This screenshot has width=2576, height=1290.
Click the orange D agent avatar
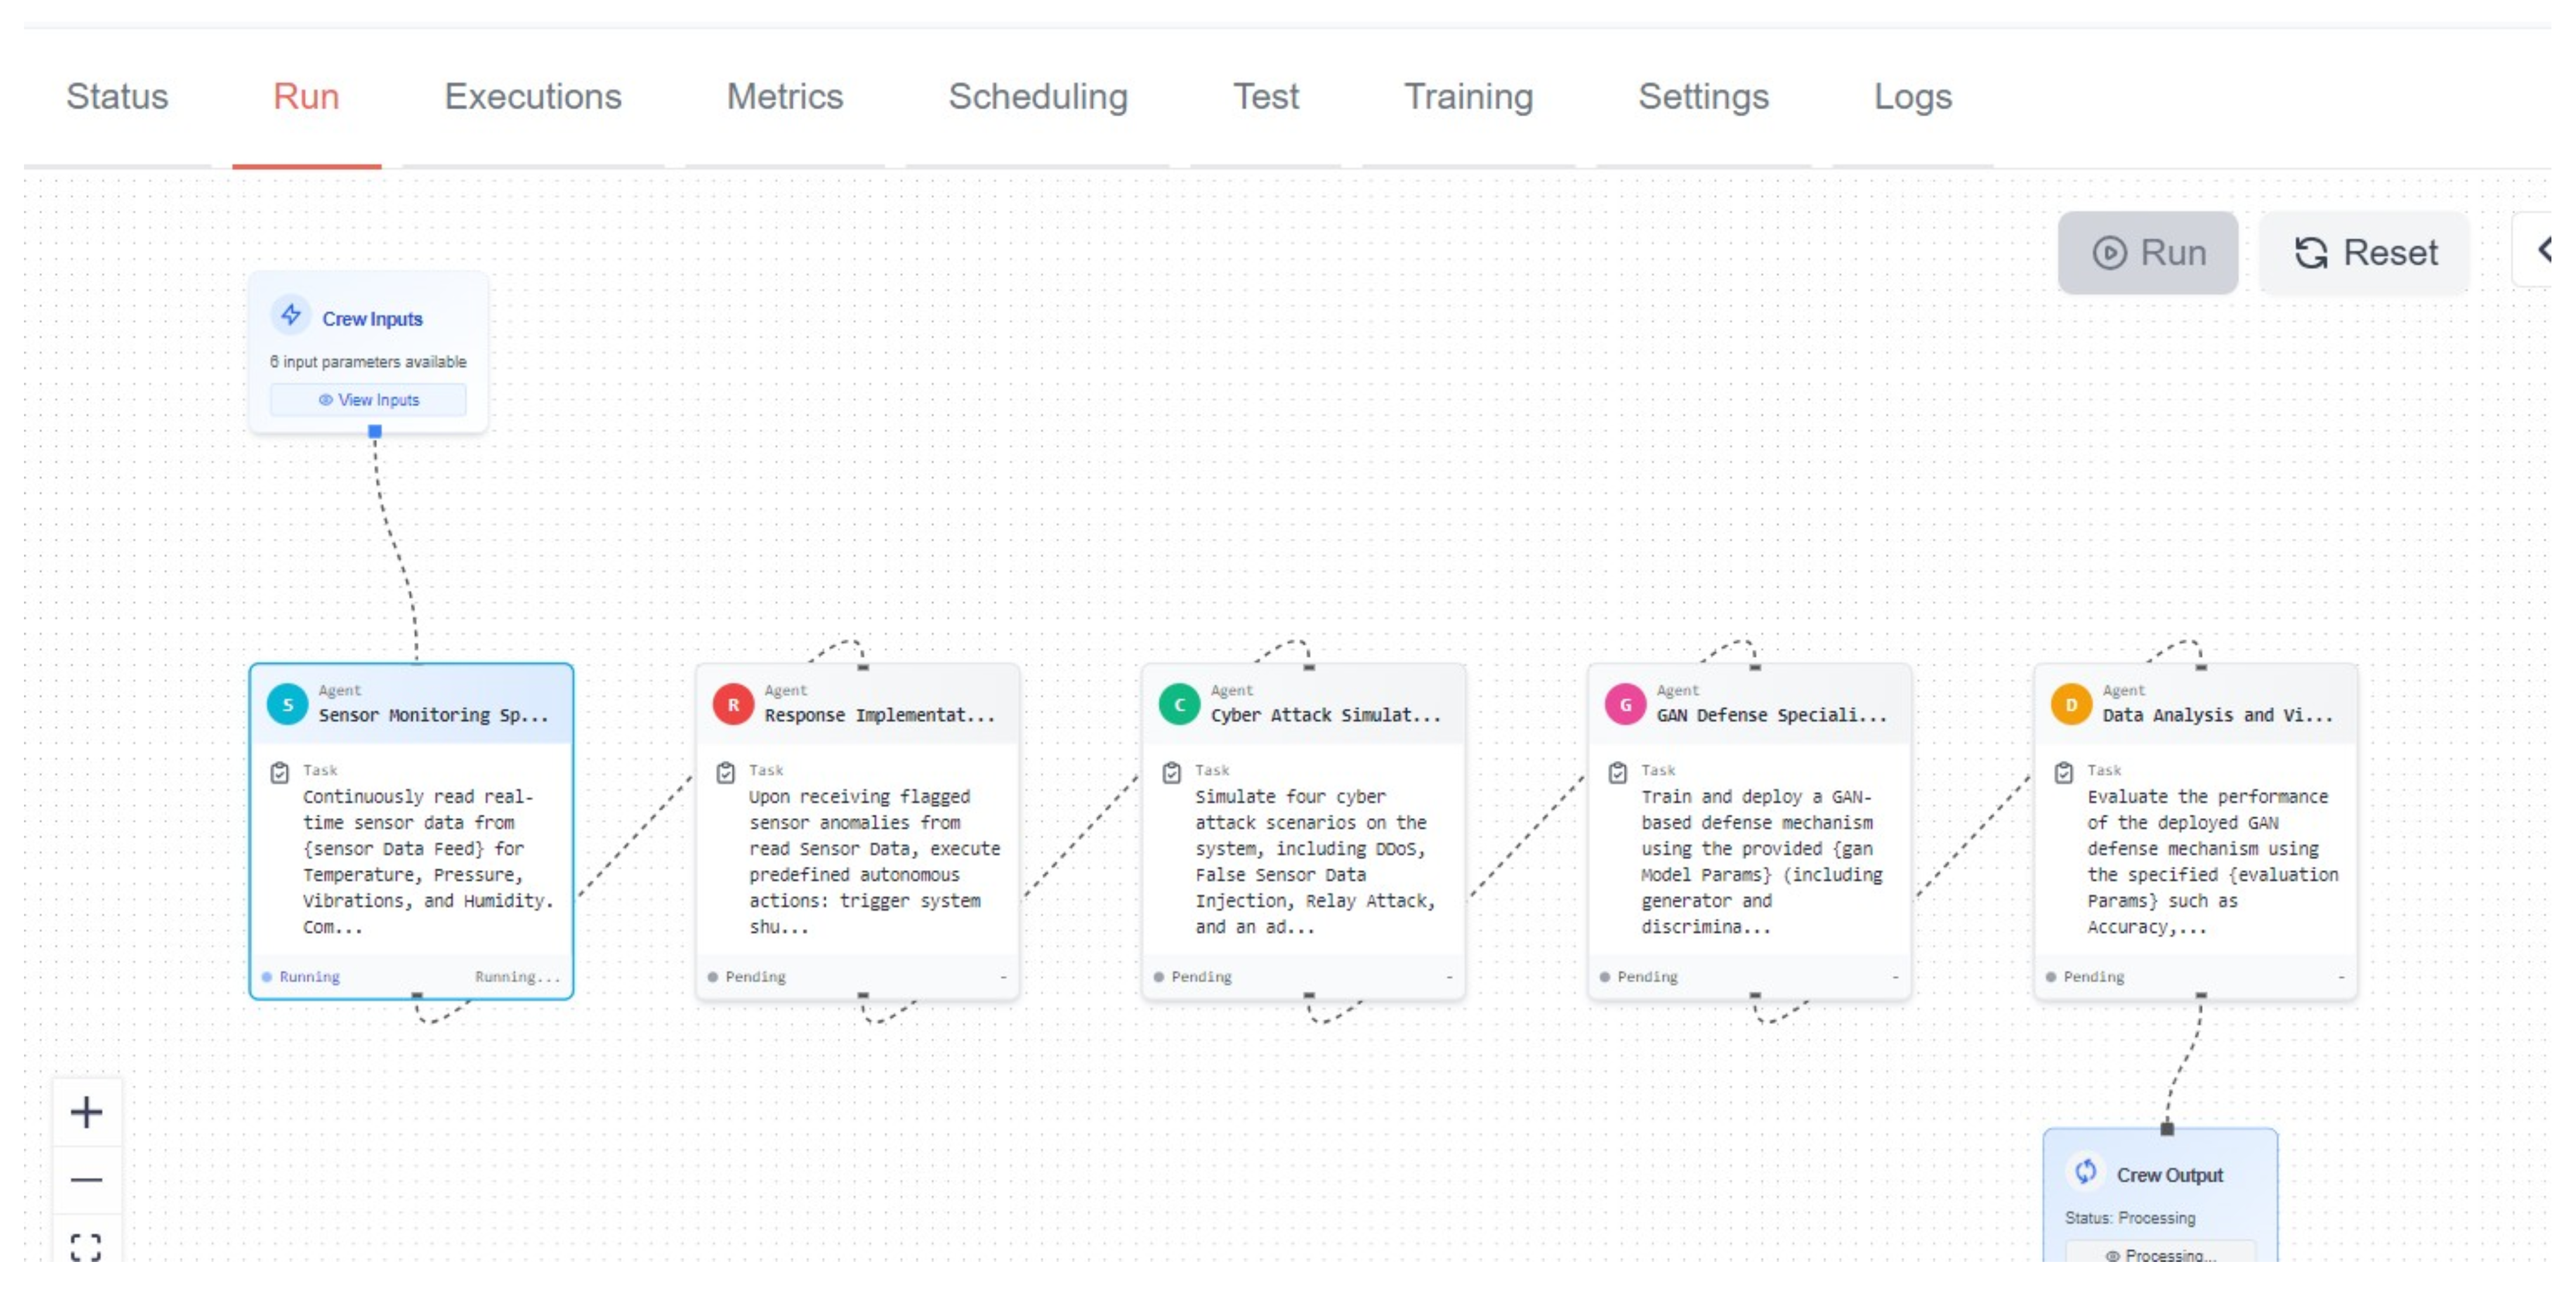coord(2071,704)
